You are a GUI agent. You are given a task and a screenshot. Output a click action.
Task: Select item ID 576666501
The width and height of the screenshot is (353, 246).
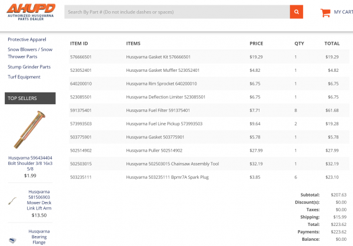81,57
